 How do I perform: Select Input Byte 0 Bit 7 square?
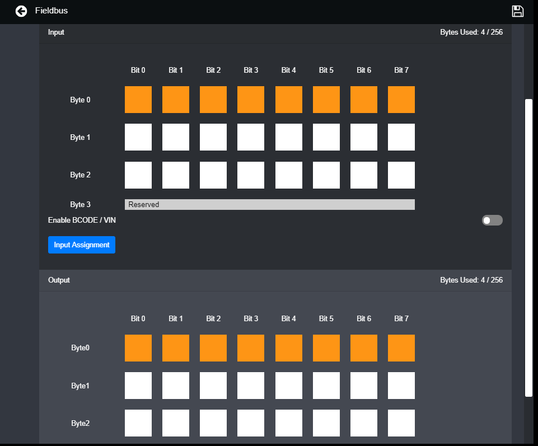[401, 100]
